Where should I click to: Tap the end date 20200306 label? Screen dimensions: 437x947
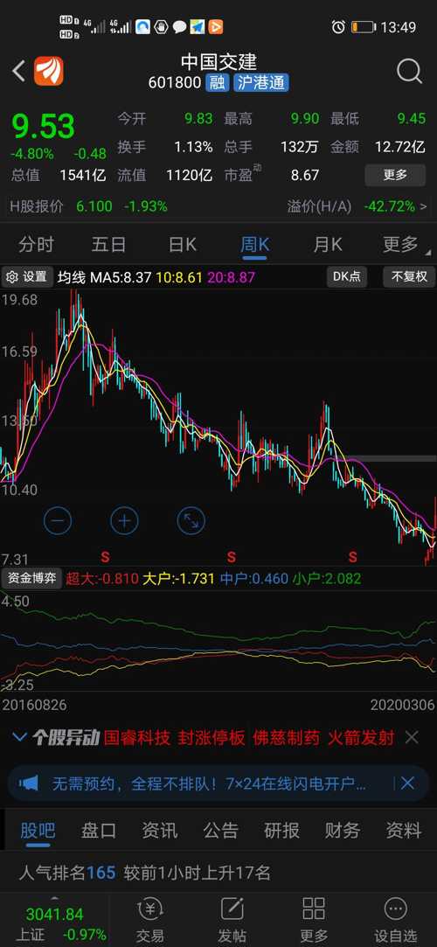click(403, 705)
